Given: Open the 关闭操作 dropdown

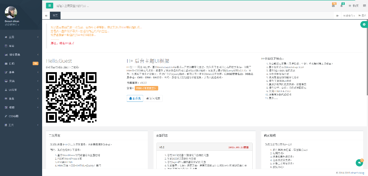Looking at the screenshot, I should click(x=349, y=15).
